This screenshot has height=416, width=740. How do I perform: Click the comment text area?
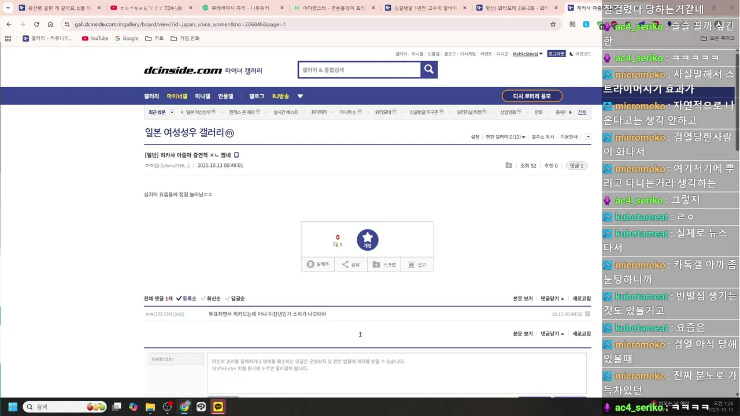(397, 373)
